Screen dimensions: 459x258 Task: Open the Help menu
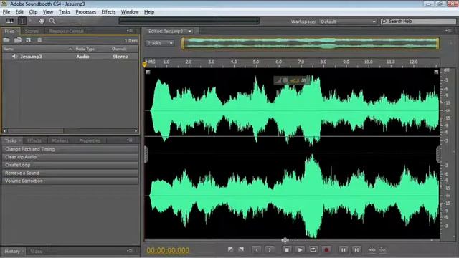[x=149, y=12]
